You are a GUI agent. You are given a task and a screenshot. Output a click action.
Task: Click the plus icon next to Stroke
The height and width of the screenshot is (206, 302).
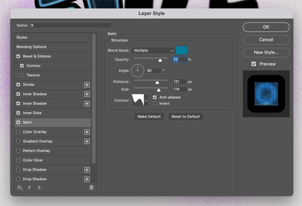click(x=87, y=85)
